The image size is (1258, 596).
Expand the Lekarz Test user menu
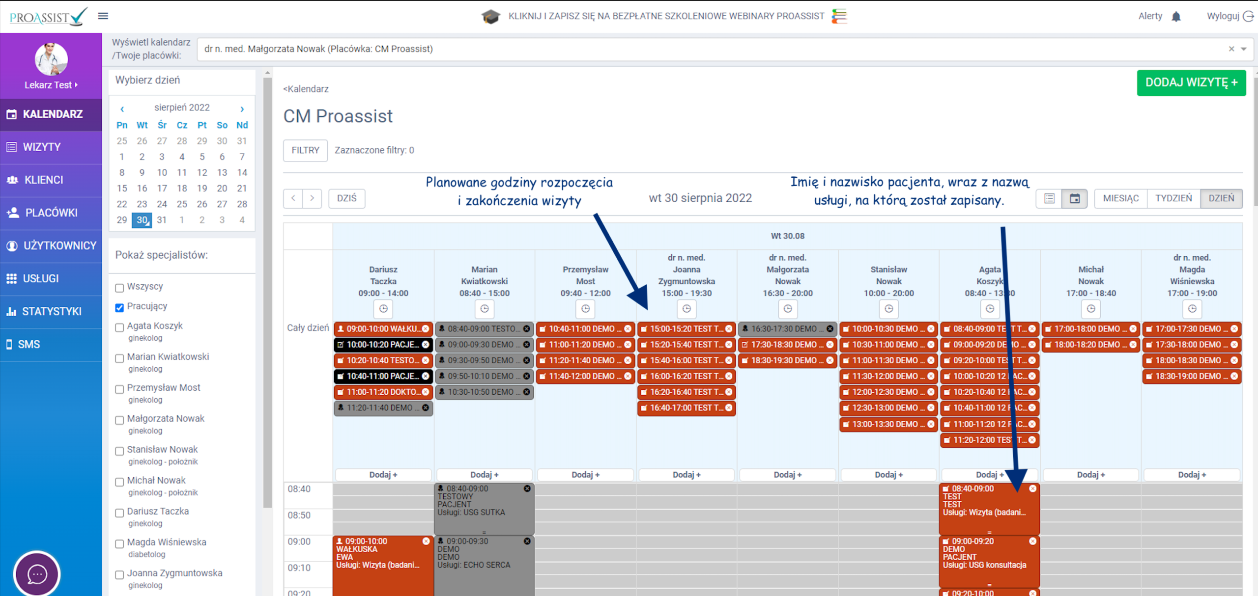(51, 85)
